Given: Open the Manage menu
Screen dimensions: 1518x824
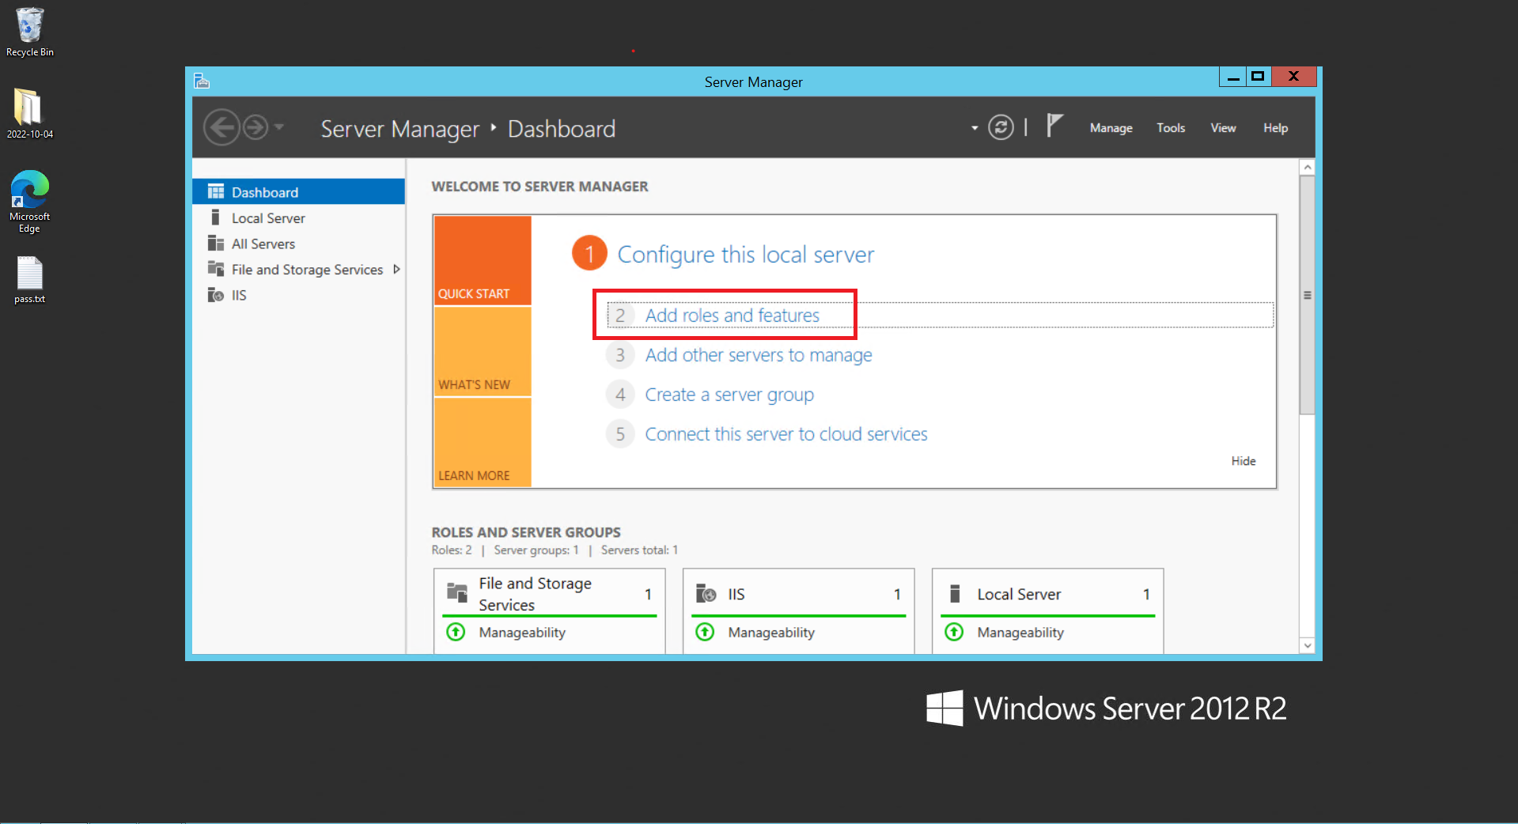Looking at the screenshot, I should pyautogui.click(x=1111, y=128).
